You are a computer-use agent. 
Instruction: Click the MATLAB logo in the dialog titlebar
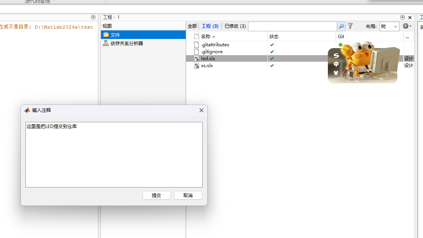click(27, 110)
